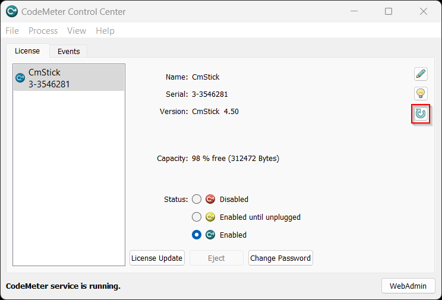Screen dimensions: 442x300
Task: Click the CmStick icon in the license list
Action: click(20, 78)
